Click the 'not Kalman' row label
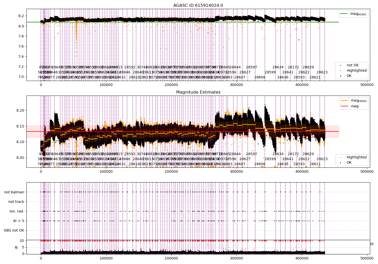This screenshot has height=264, width=378. (x=14, y=192)
